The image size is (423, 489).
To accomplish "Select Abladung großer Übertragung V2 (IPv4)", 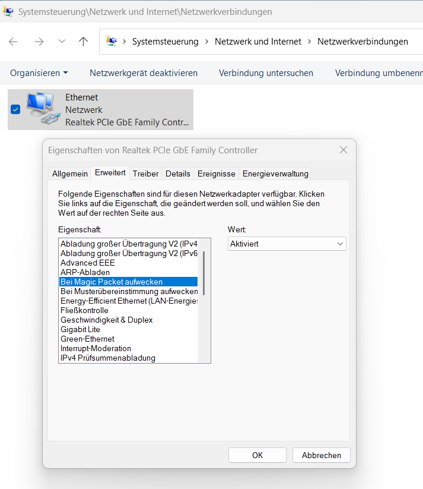I will [129, 244].
